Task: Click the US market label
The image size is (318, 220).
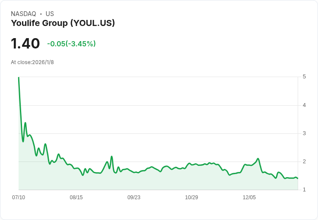Action: click(50, 14)
